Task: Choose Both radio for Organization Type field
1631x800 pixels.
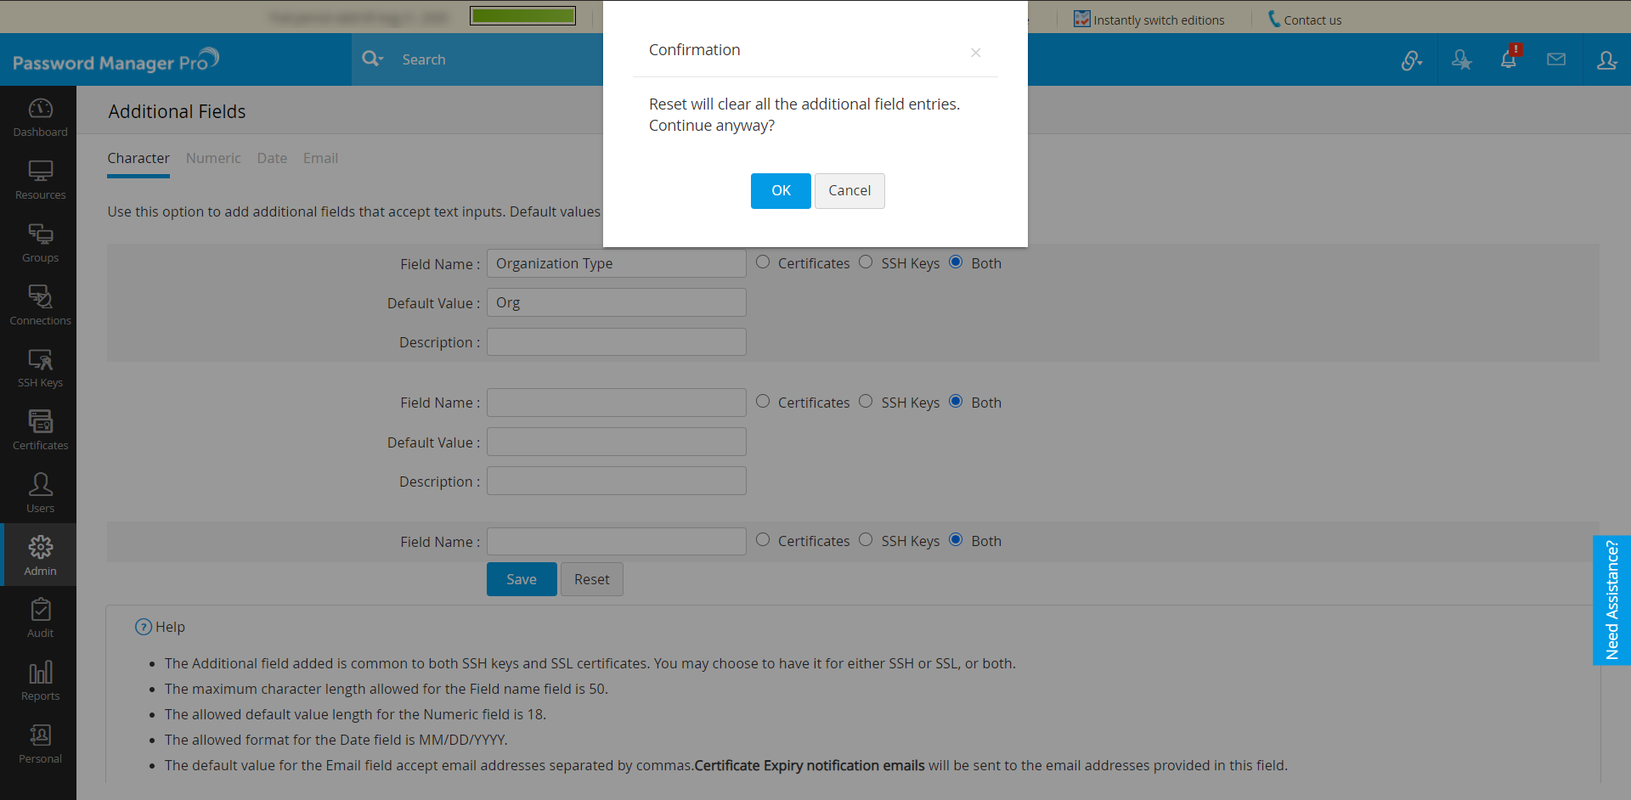Action: point(956,262)
